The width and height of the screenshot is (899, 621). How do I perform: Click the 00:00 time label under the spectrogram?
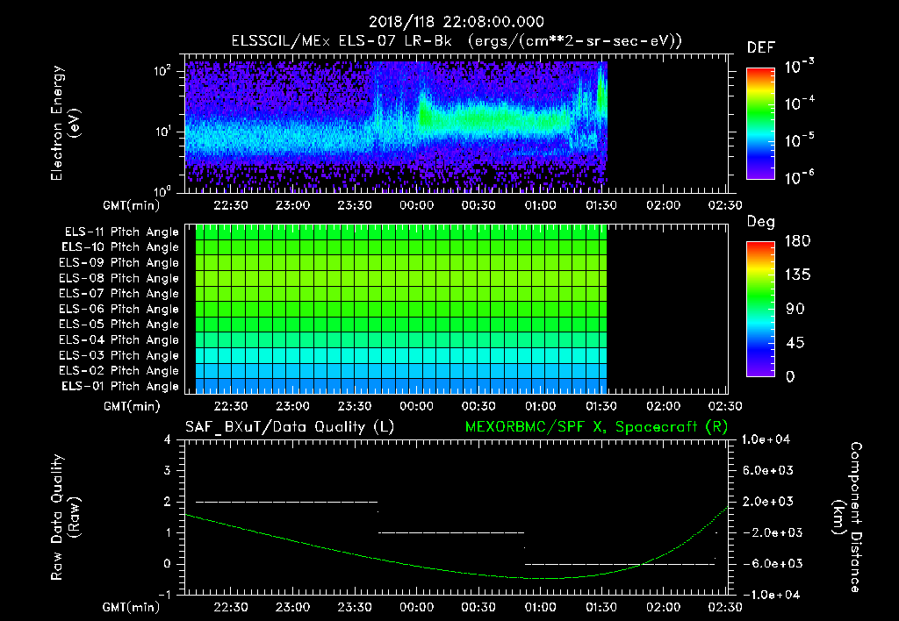click(x=416, y=205)
